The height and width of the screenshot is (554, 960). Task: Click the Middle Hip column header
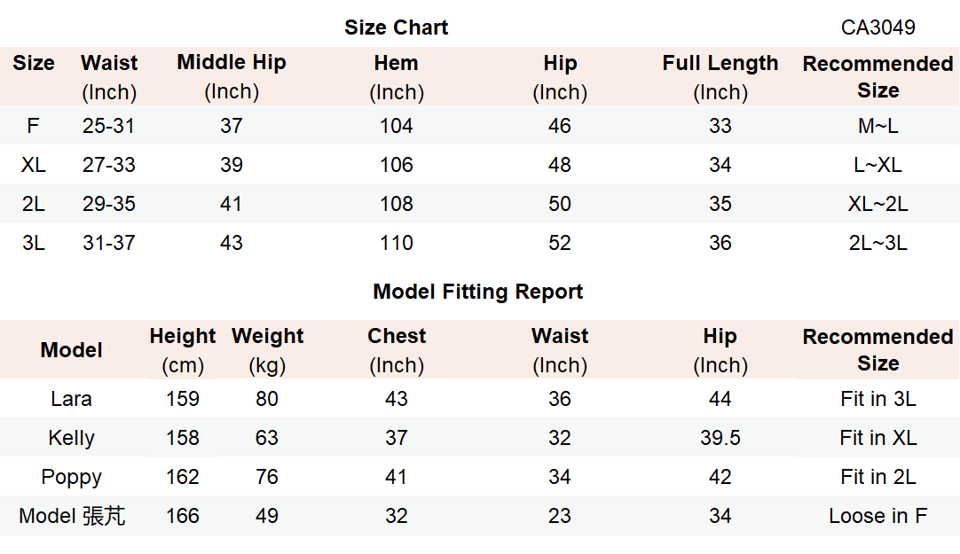point(232,63)
